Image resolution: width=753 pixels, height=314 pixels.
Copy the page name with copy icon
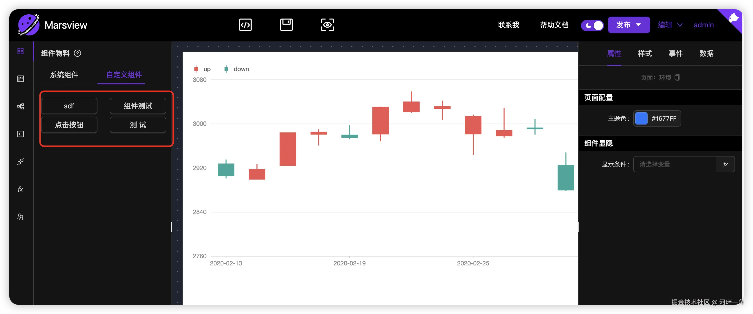(x=677, y=77)
